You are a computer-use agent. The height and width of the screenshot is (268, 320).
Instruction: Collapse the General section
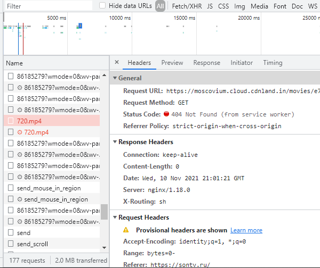coord(115,78)
